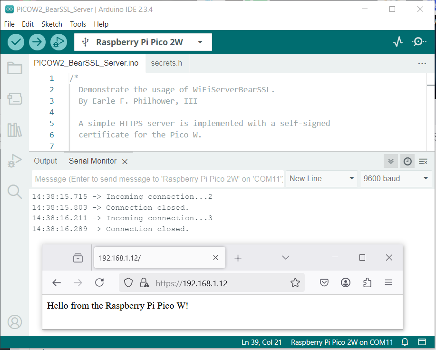Image resolution: width=436 pixels, height=350 pixels.
Task: Click the Ln 39, Col 21 cursor position
Action: pos(262,342)
